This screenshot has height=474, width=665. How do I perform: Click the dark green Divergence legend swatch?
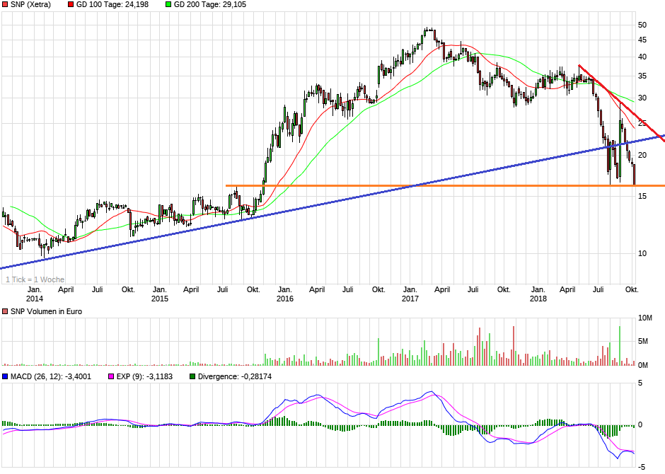coord(192,376)
